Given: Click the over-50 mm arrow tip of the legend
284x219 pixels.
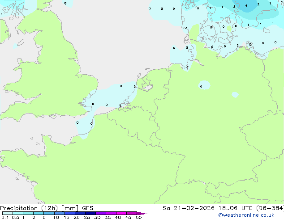Looking at the screenshot, I should click(x=142, y=213).
